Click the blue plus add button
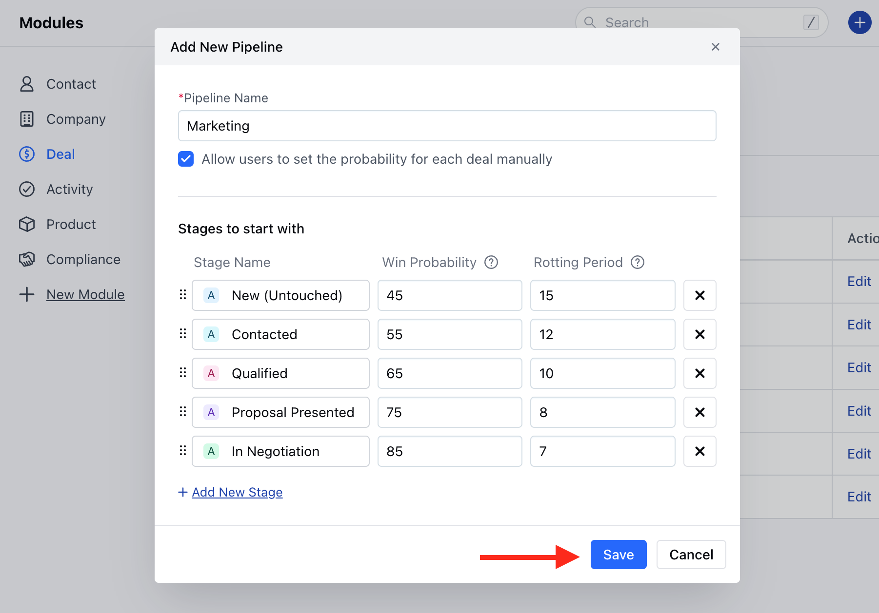Viewport: 879px width, 613px height. [x=859, y=22]
